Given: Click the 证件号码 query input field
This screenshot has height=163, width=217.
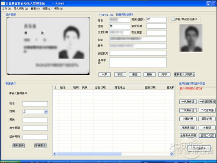Looking at the screenshot, I should pyautogui.click(x=35, y=137).
